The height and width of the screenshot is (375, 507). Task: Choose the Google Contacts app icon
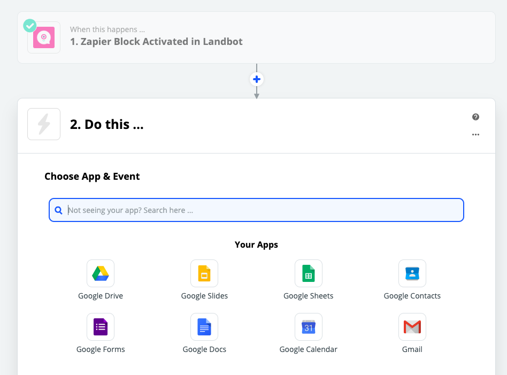pos(412,273)
